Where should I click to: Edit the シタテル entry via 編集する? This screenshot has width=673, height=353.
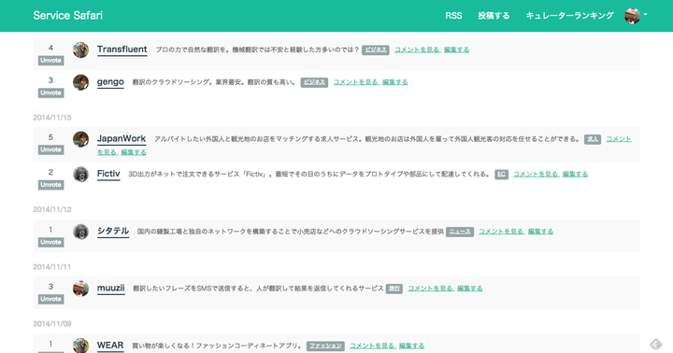point(540,232)
